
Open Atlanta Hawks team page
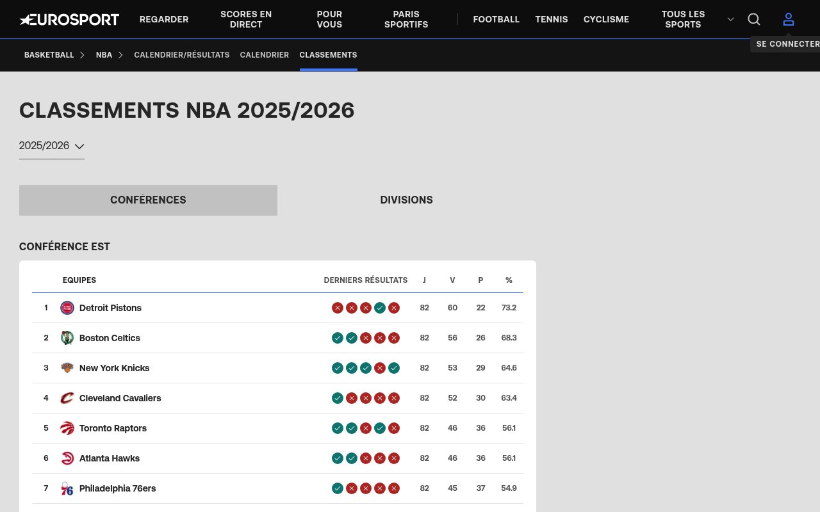pyautogui.click(x=110, y=458)
